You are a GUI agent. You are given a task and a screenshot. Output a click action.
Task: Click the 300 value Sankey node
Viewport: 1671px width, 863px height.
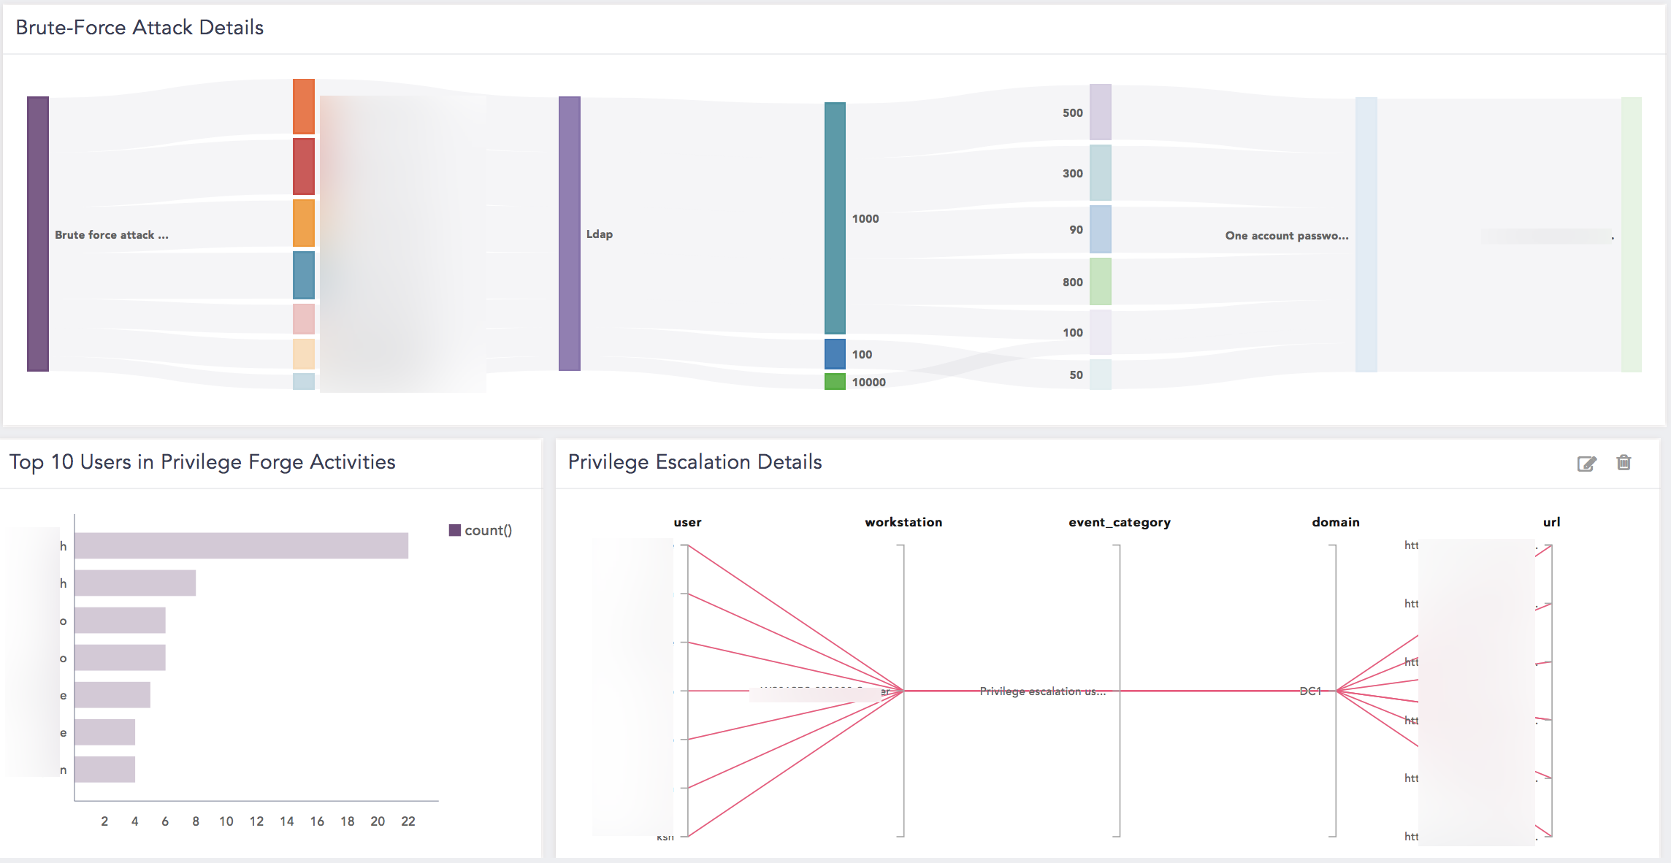1100,173
